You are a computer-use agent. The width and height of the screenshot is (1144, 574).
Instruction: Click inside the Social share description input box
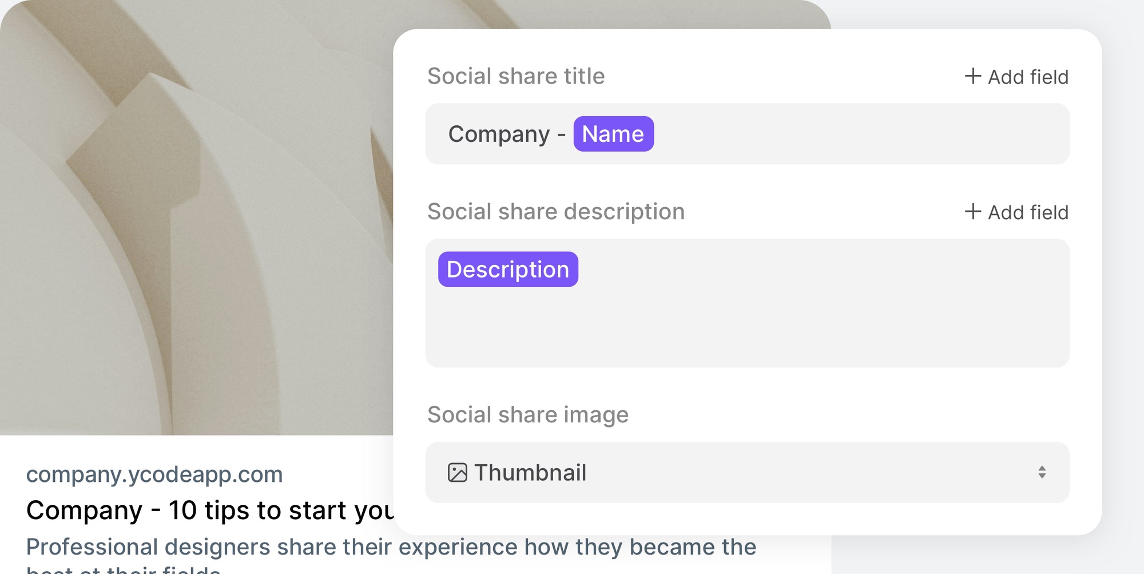pos(744,320)
